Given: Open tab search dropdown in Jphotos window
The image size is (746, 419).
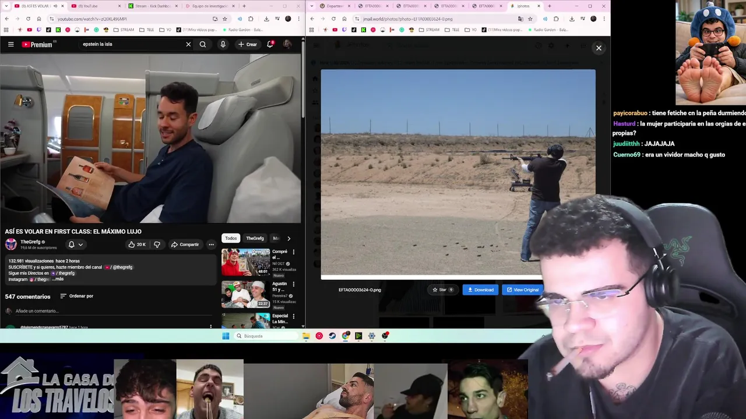Looking at the screenshot, I should point(312,6).
